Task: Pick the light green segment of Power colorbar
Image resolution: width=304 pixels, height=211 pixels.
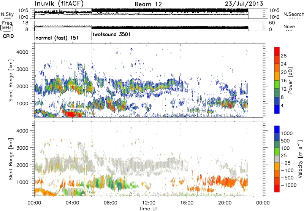Action: (277, 84)
